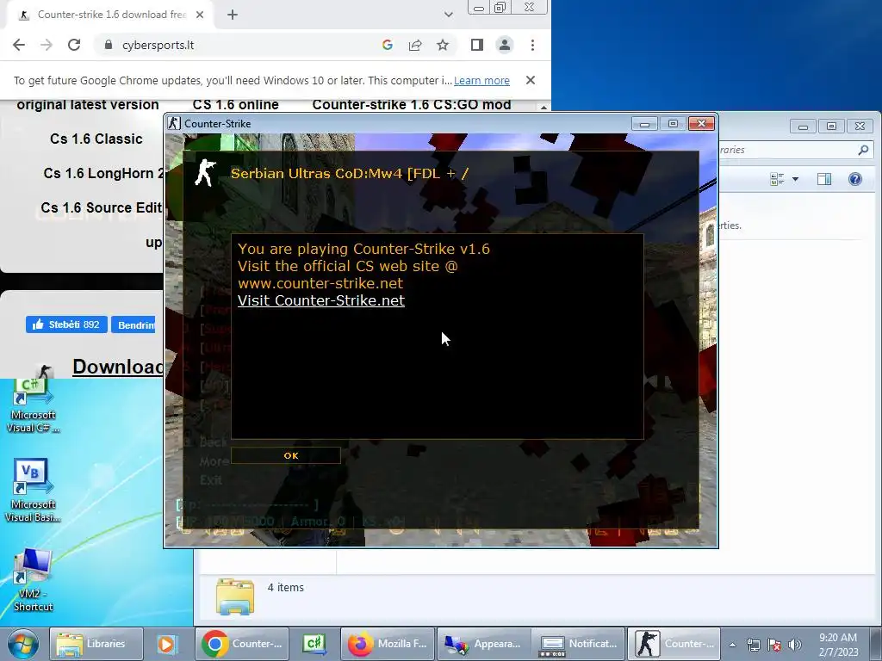Bookmark this tab with star icon
Viewport: 882px width, 661px height.
(x=443, y=45)
